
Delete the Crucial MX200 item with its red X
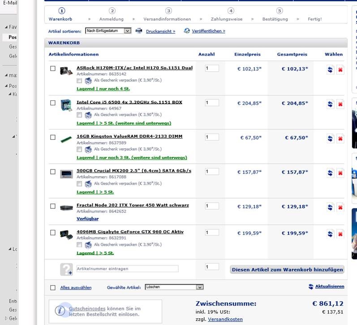tap(340, 173)
